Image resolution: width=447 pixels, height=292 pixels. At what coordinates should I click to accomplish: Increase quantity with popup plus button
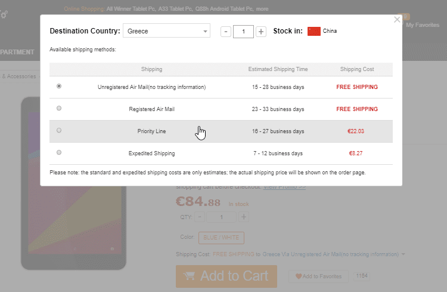[260, 31]
